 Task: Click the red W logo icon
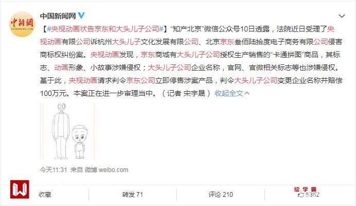click(x=20, y=189)
